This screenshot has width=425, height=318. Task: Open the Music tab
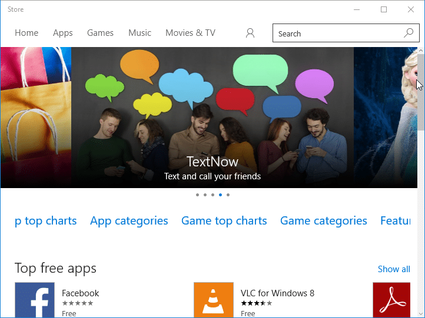pyautogui.click(x=140, y=33)
